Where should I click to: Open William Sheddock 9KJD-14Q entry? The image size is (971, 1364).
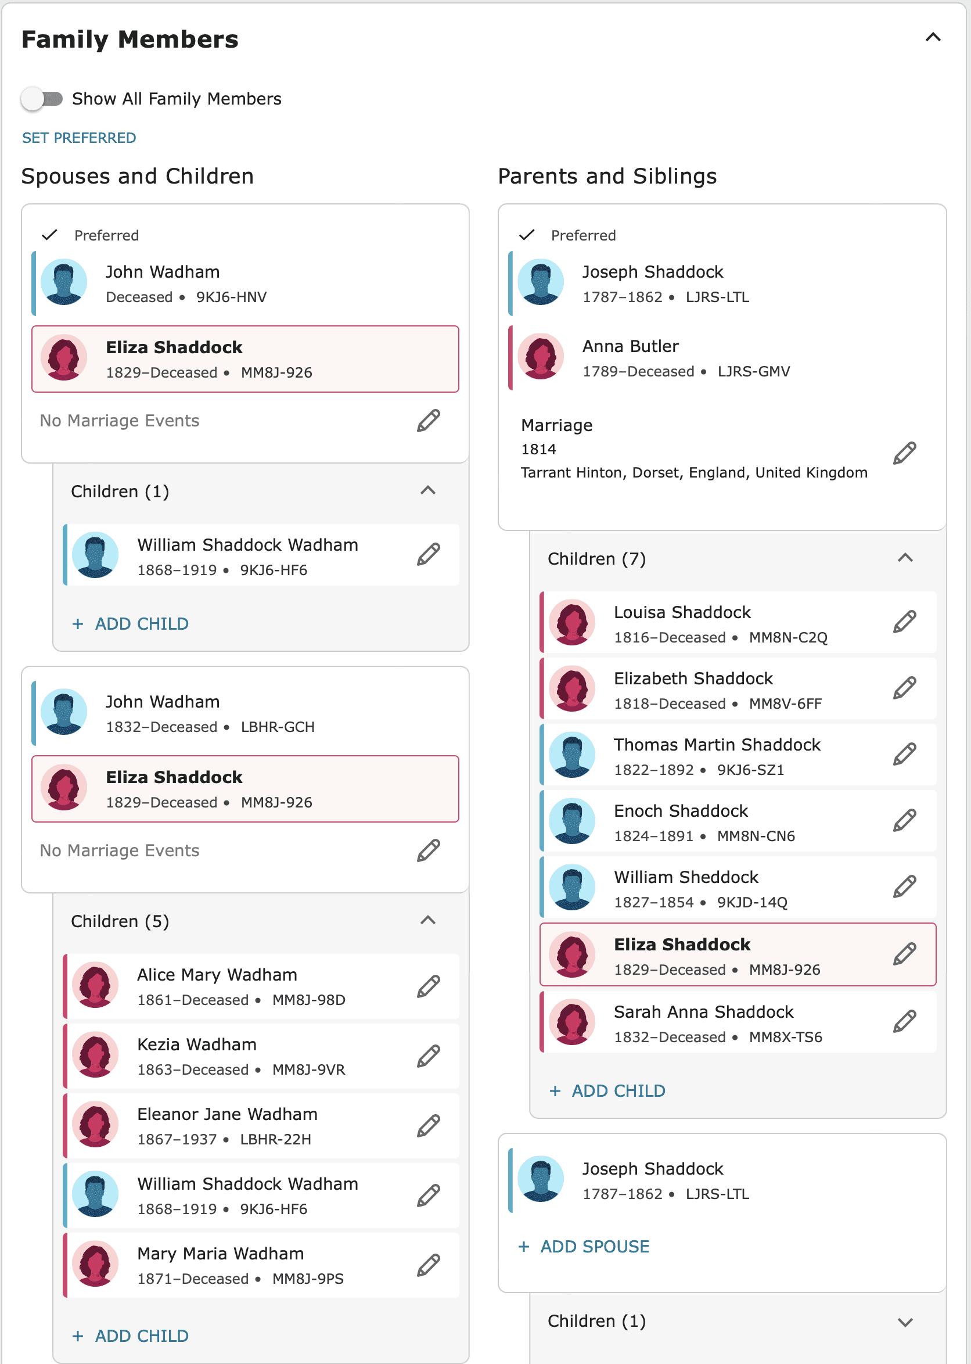click(686, 877)
